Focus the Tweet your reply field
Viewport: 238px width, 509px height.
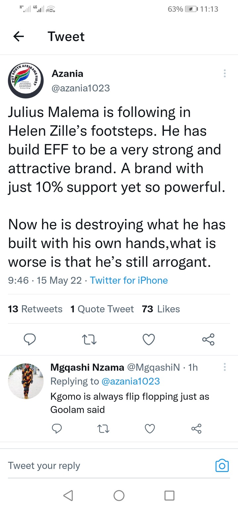click(x=109, y=466)
